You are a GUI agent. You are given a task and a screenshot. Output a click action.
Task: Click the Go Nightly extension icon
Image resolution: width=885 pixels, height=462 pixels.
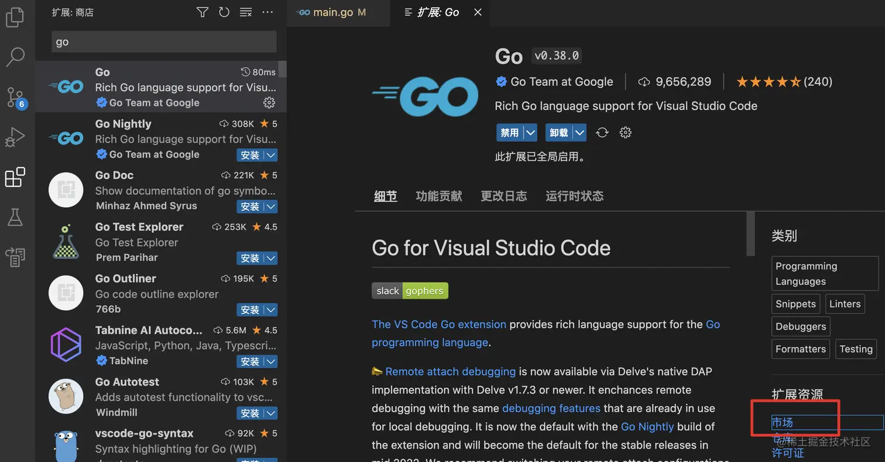pos(66,139)
